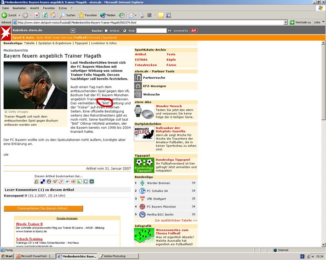
Task: Click the KFZ-Anzeigen car icon
Action: click(x=138, y=86)
